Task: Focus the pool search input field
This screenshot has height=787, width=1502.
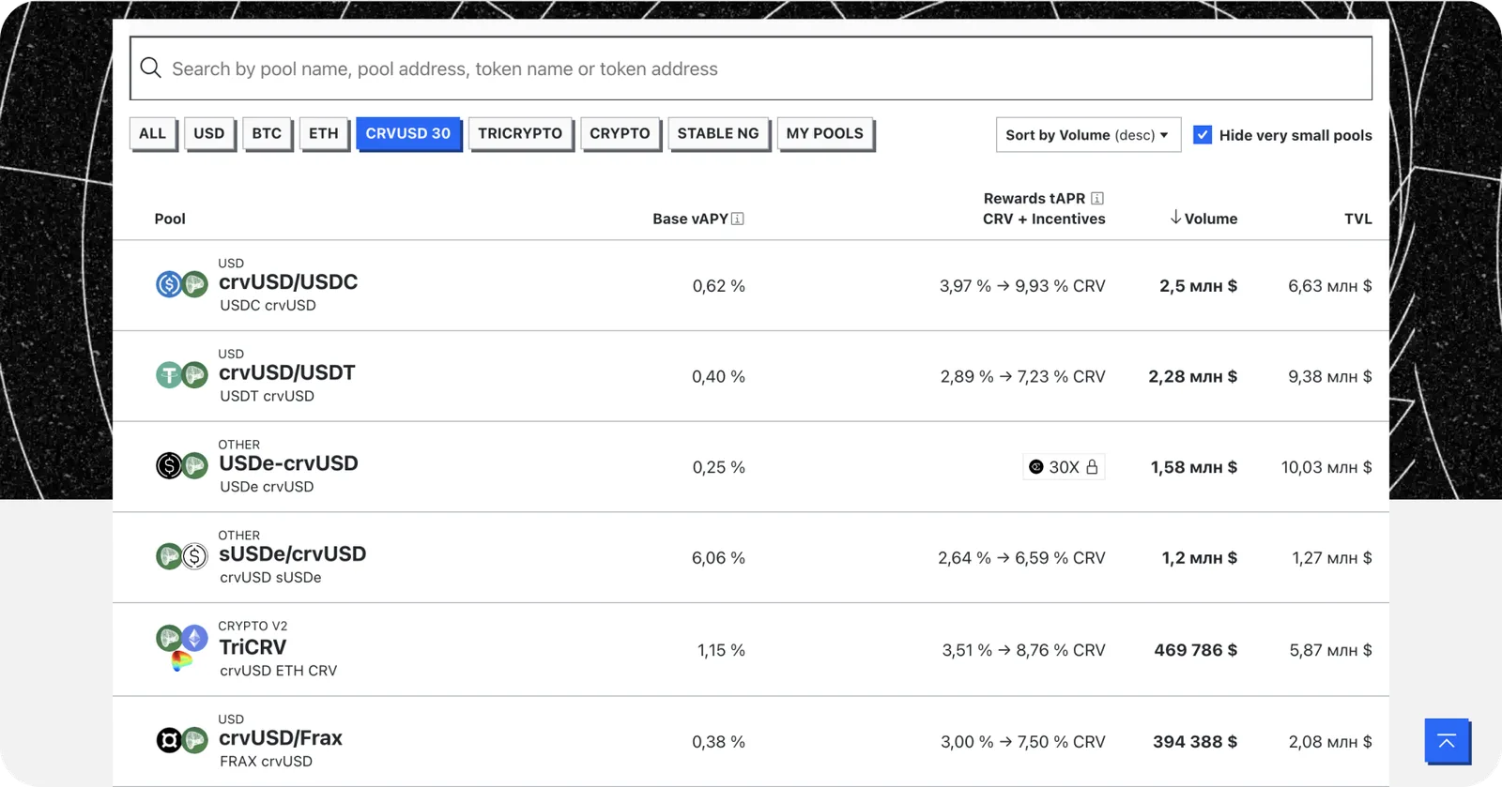Action: 751,68
